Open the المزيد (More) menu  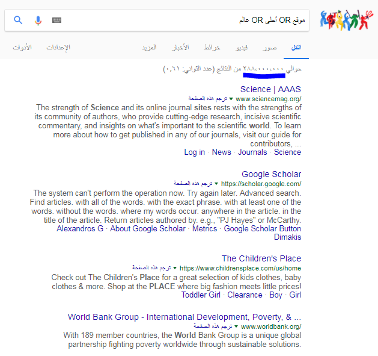[149, 48]
